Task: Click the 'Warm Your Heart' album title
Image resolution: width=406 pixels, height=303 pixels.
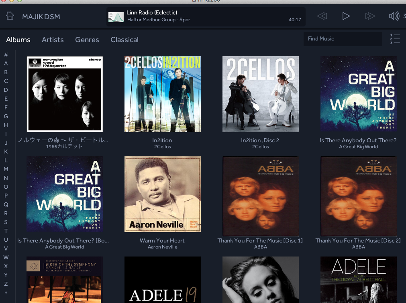Action: [x=162, y=241]
